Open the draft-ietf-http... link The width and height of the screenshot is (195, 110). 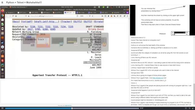tap(46, 22)
